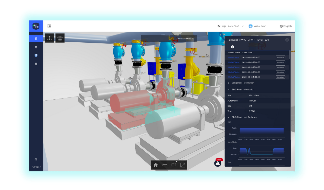The width and height of the screenshot is (324, 190).
Task: Resolve the 12:30:00 alarm
Action: pyautogui.click(x=280, y=67)
